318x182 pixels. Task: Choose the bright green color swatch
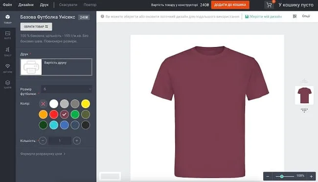(75, 114)
